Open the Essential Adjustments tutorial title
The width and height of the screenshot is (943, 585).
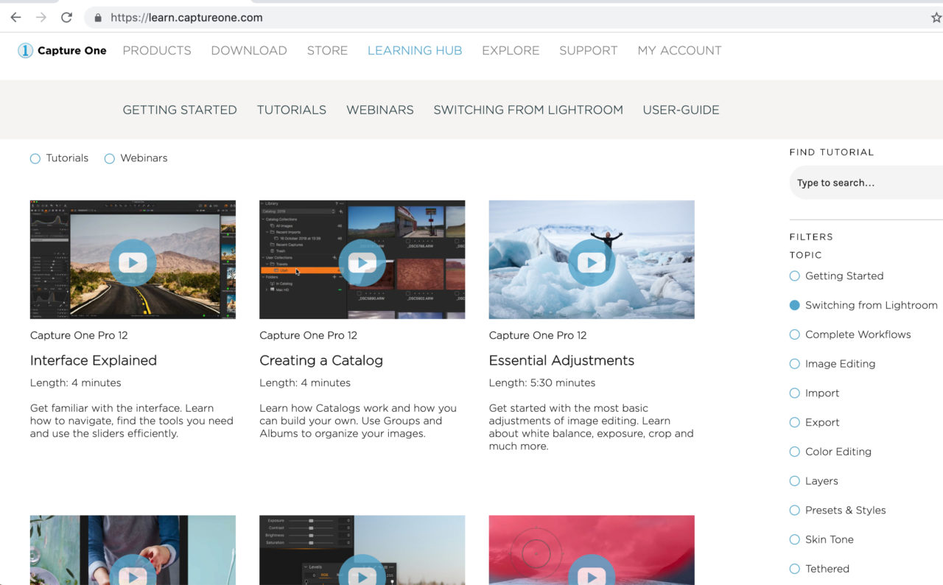point(561,360)
